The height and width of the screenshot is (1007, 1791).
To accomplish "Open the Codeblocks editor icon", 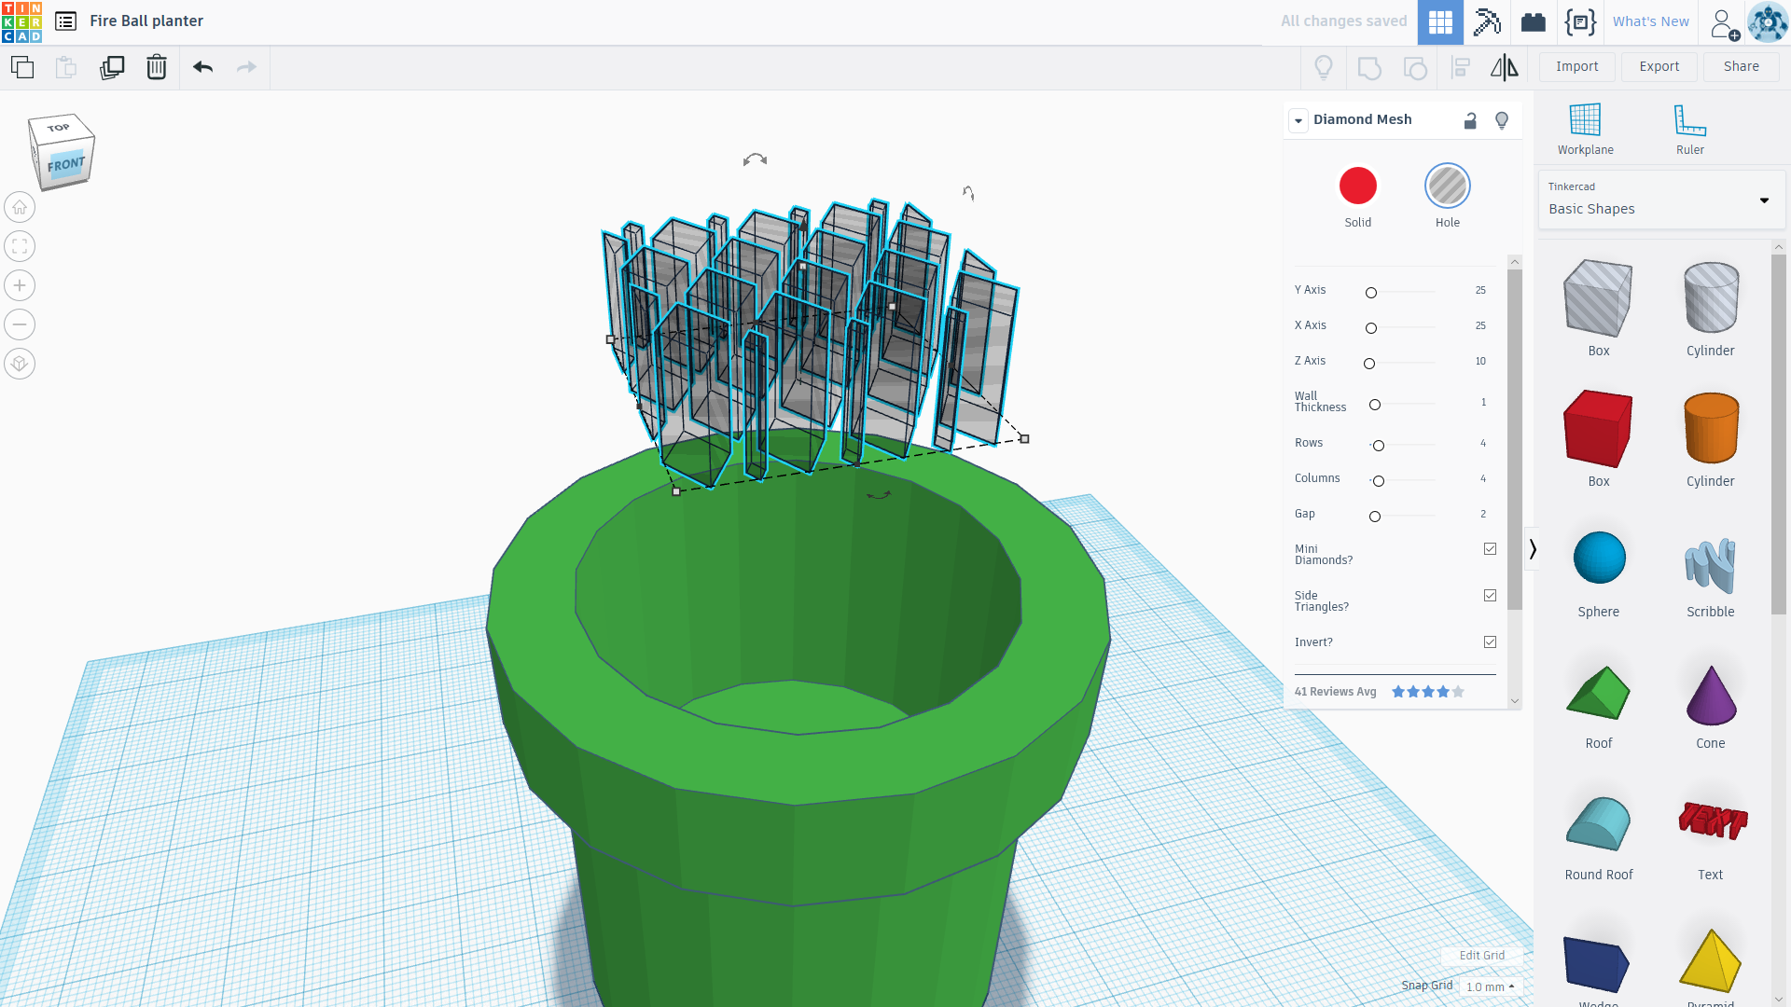I will (1580, 22).
